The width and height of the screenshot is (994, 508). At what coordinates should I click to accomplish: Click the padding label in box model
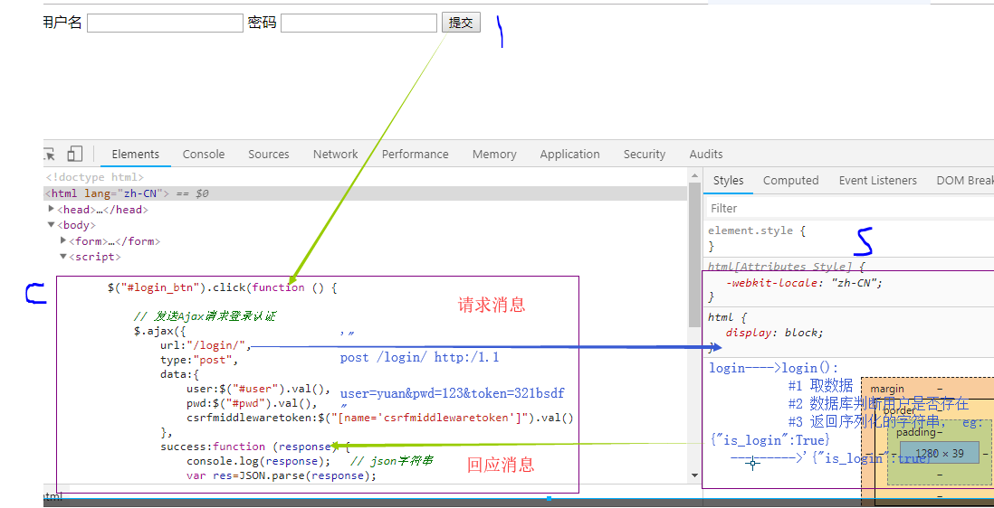[x=915, y=432]
